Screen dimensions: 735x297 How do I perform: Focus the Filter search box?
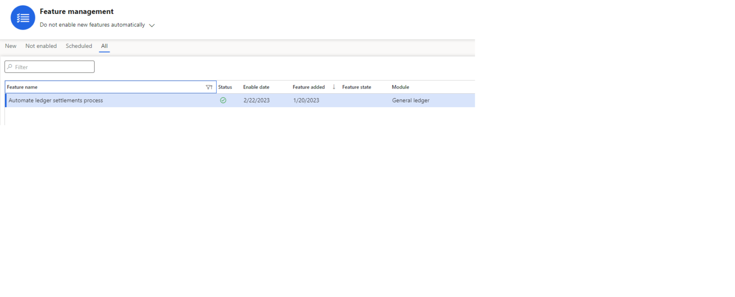coord(50,67)
